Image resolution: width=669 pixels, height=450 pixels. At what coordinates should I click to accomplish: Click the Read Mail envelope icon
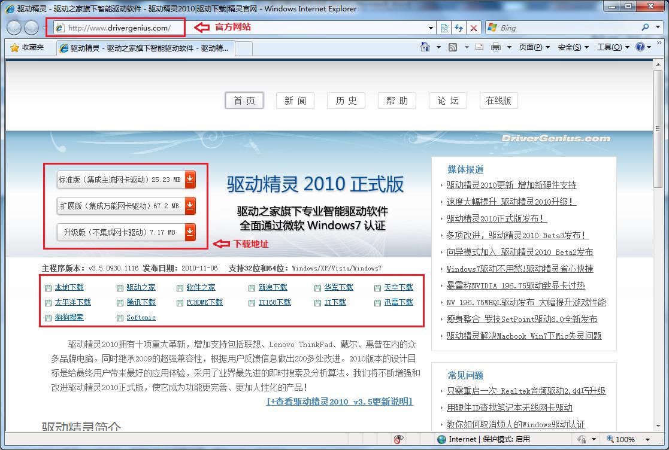click(479, 47)
